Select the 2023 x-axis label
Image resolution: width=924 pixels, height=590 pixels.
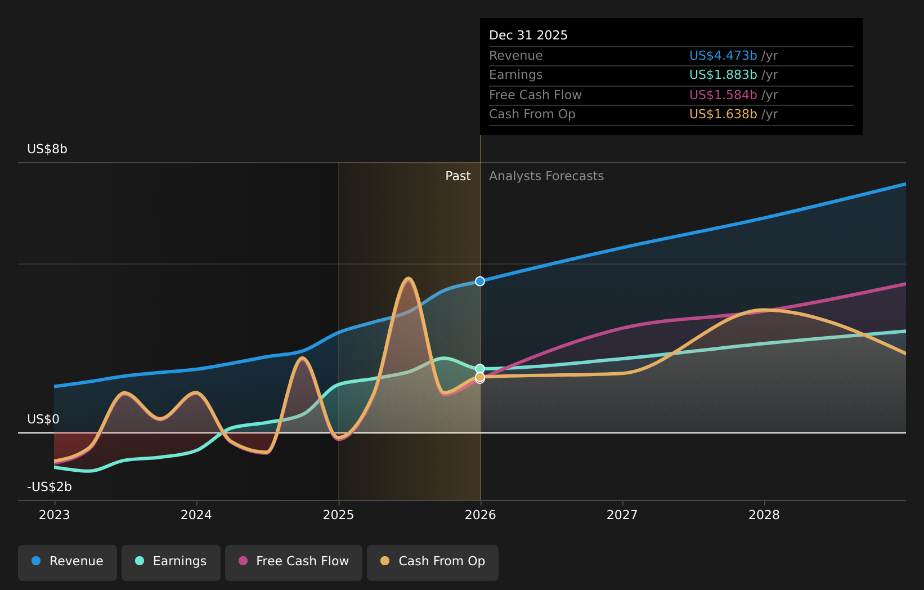click(x=55, y=515)
